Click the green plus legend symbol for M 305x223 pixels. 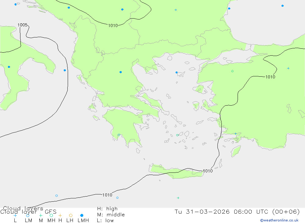41,215
